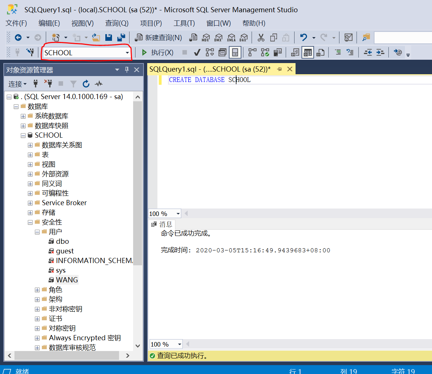Viewport: 432px width, 374px height.
Task: Click the save (single disk) icon
Action: pos(109,37)
